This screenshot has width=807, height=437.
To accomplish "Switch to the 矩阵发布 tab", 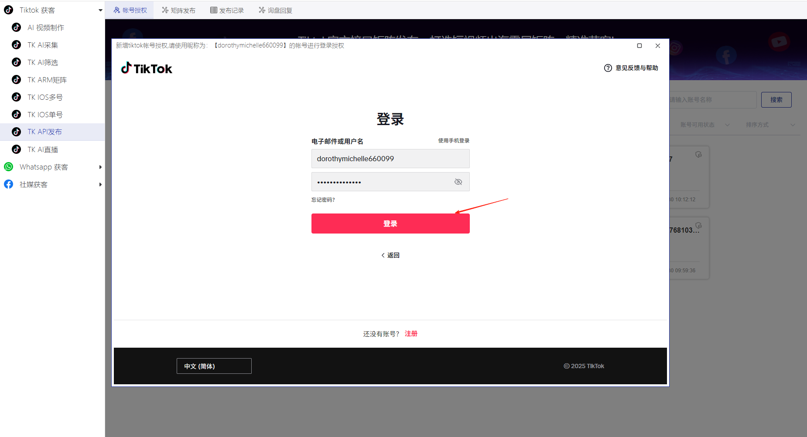I will (x=178, y=10).
